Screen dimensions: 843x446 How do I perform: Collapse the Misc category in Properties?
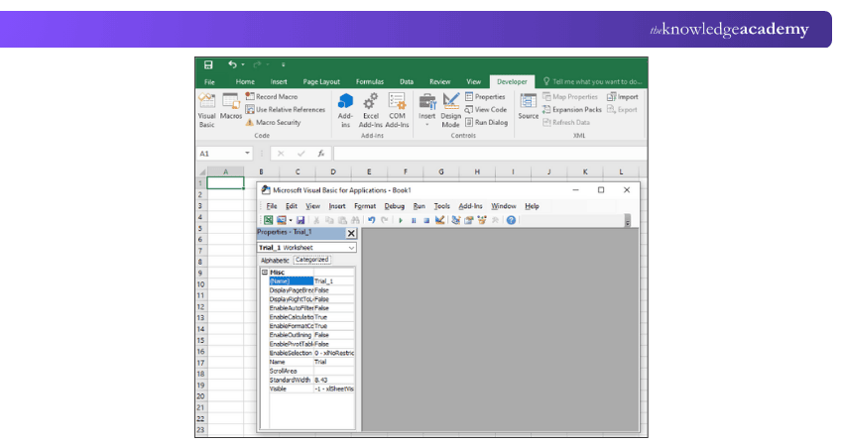265,272
